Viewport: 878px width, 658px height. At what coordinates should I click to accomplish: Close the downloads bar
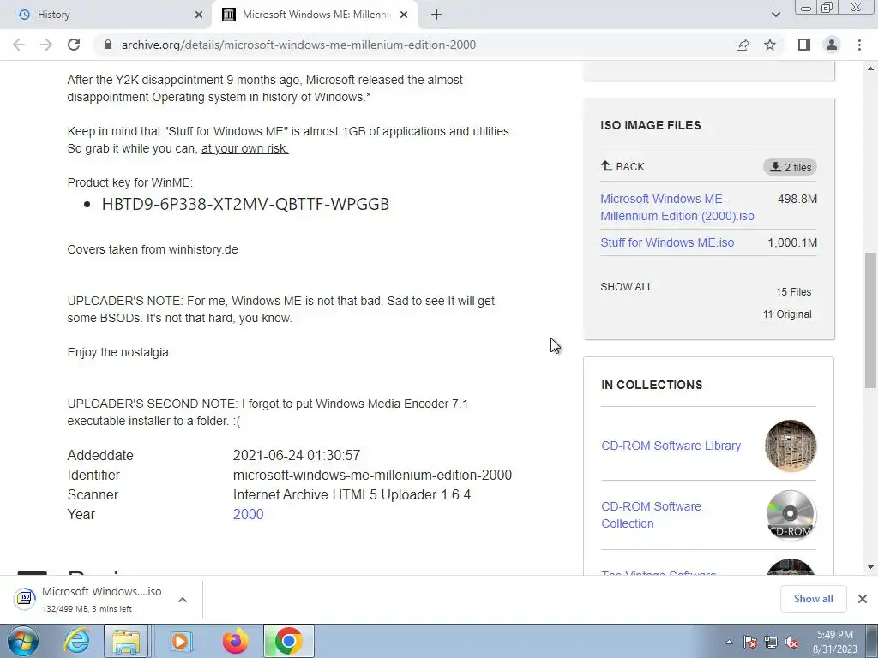click(863, 599)
